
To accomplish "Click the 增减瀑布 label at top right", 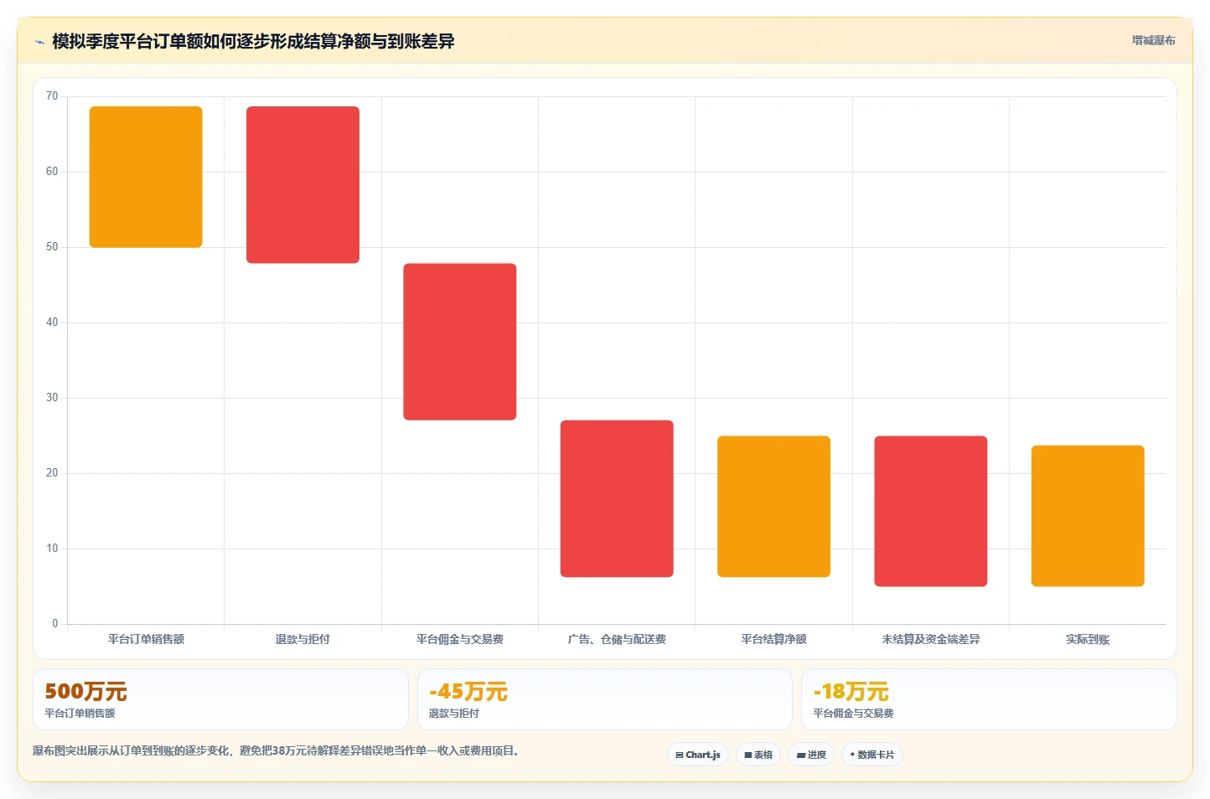I will [x=1153, y=40].
